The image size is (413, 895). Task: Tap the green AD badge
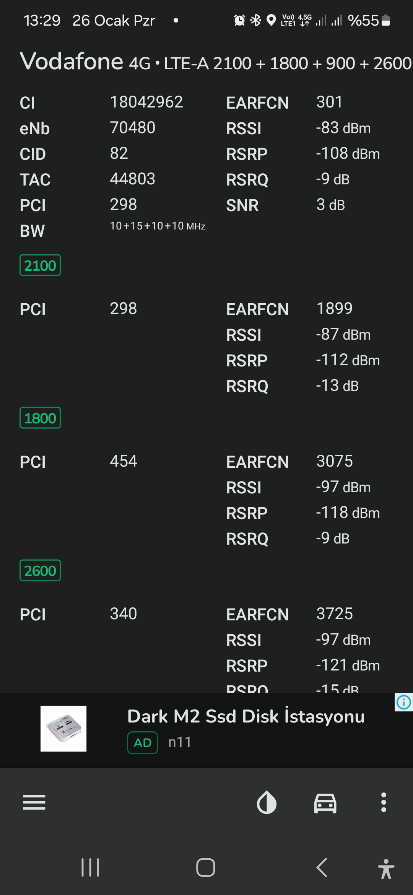click(x=143, y=743)
